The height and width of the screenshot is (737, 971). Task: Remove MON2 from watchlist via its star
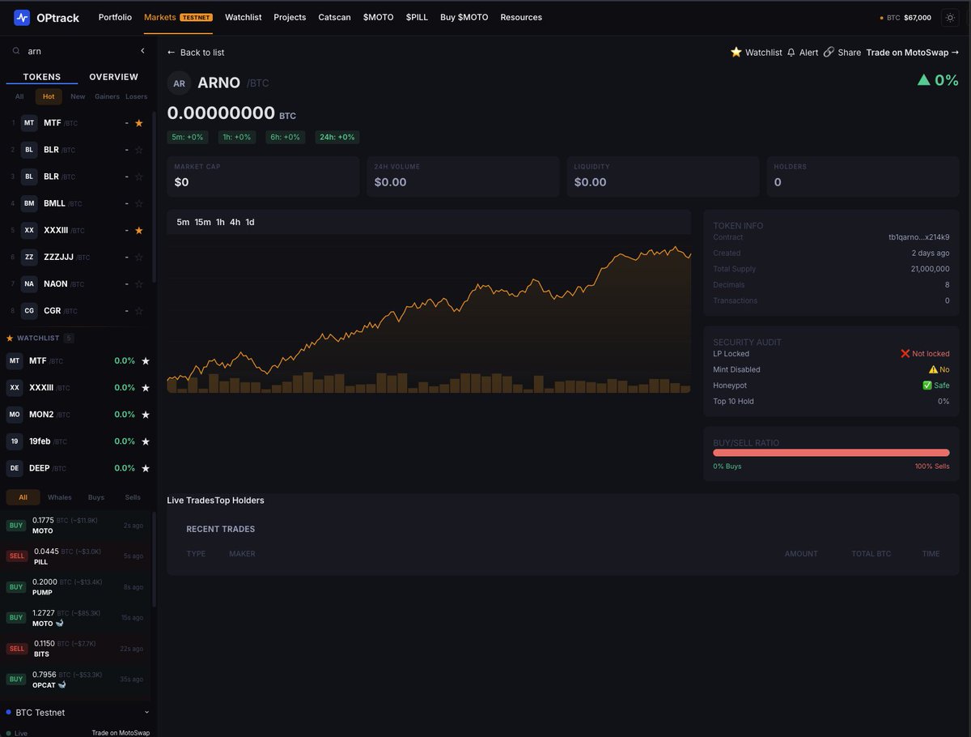(x=146, y=415)
